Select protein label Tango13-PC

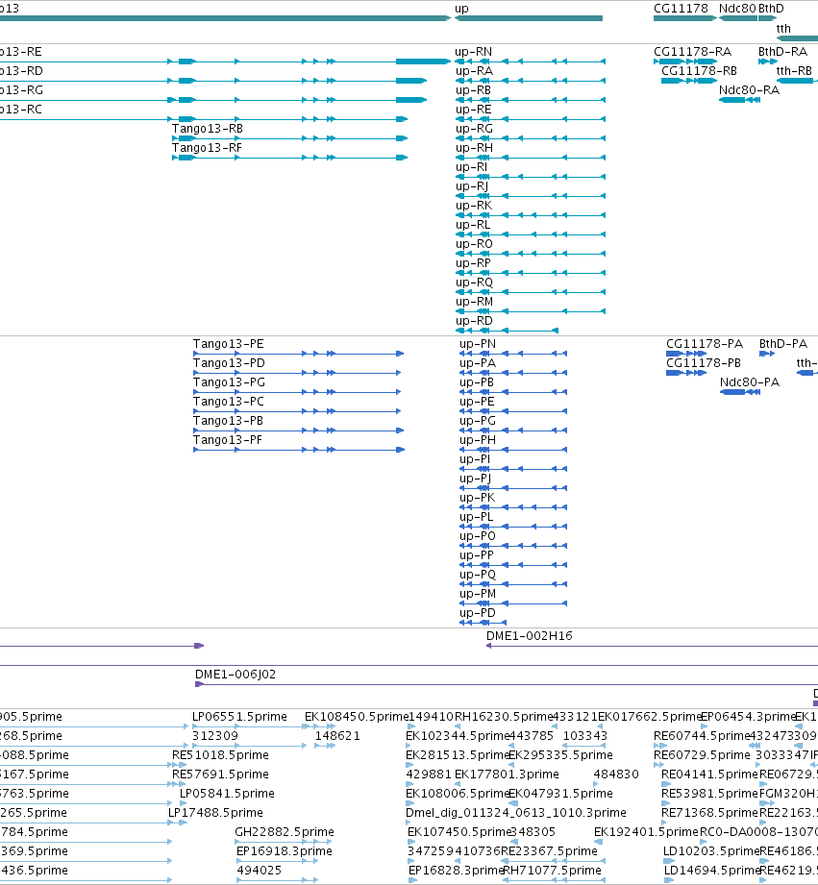click(229, 402)
